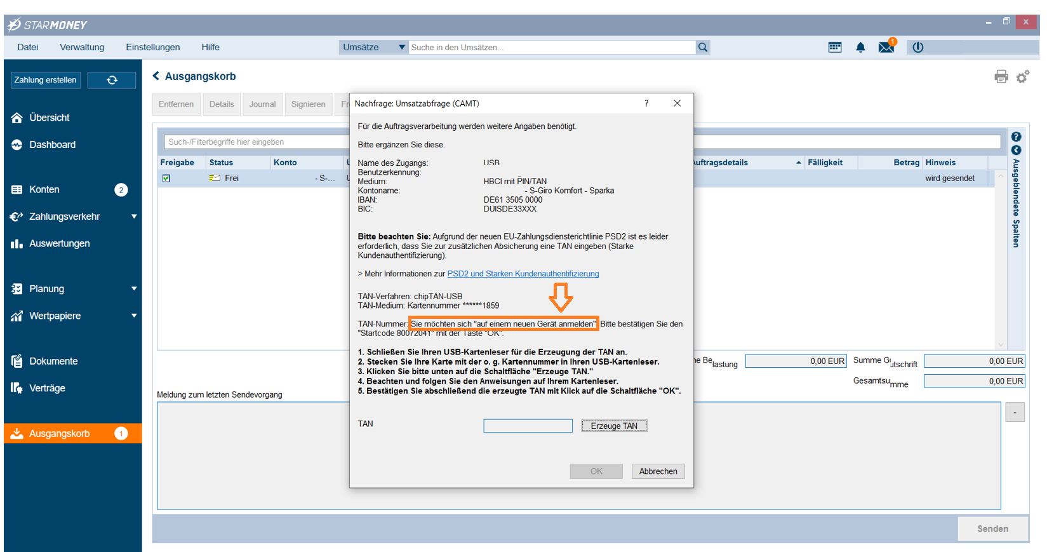Click the printer icon
The width and height of the screenshot is (1047, 552).
pos(1001,77)
